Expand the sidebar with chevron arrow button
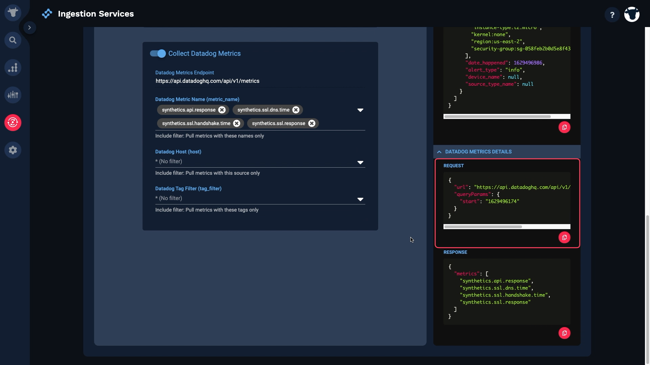Image resolution: width=650 pixels, height=365 pixels. point(29,28)
